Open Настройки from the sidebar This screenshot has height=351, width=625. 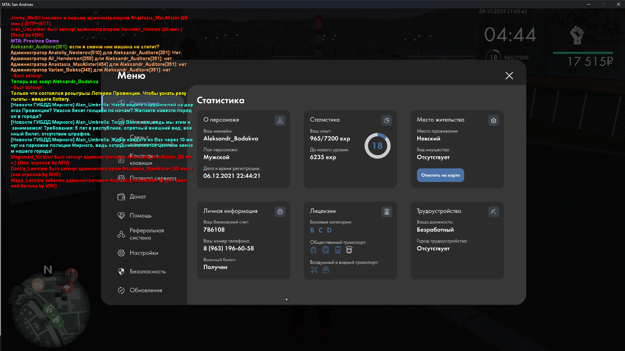click(144, 253)
